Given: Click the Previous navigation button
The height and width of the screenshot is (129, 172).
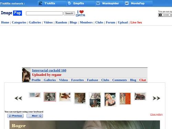Looking at the screenshot, I should [15, 116].
